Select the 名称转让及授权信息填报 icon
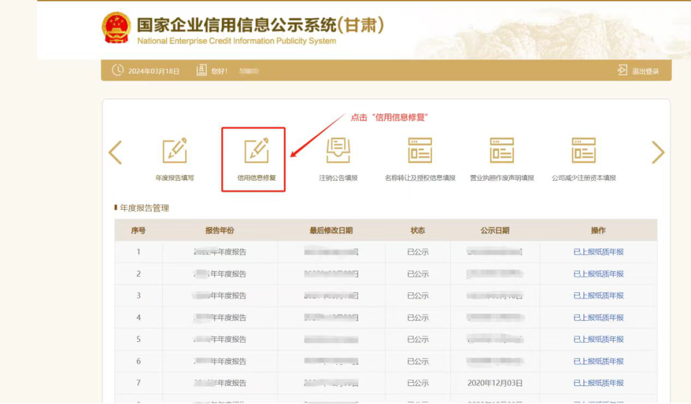 tap(420, 151)
